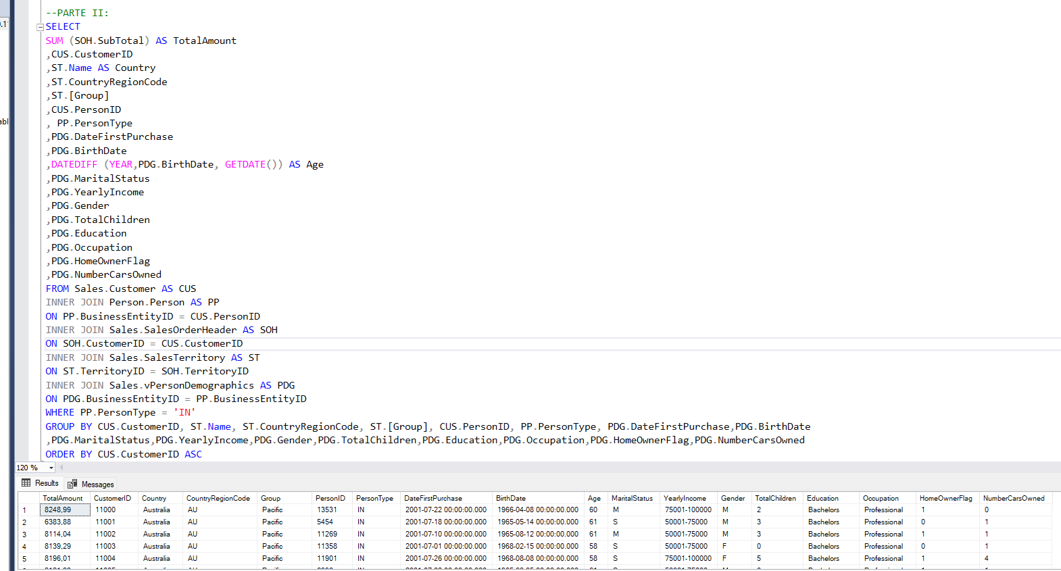The image size is (1061, 571).
Task: Select the YearlyIncome column header
Action: click(688, 498)
